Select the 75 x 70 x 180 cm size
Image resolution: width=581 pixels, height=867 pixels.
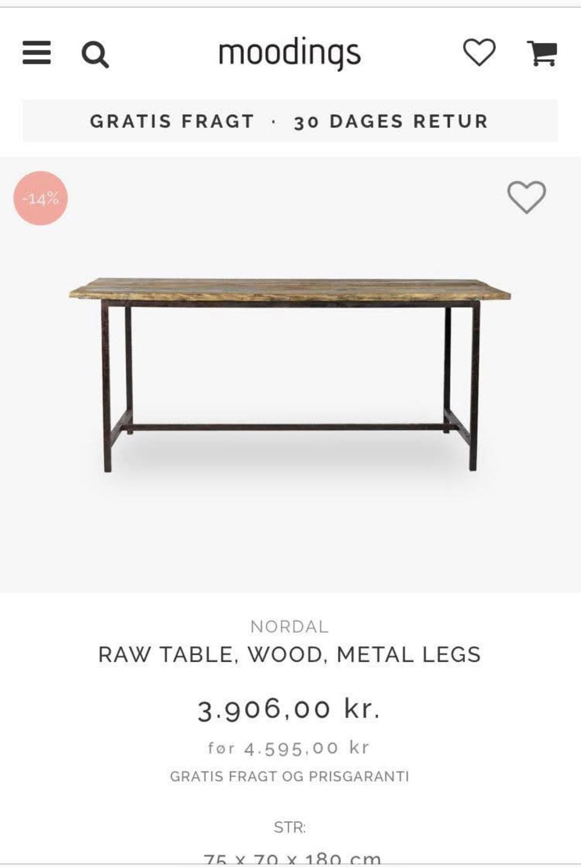292,858
